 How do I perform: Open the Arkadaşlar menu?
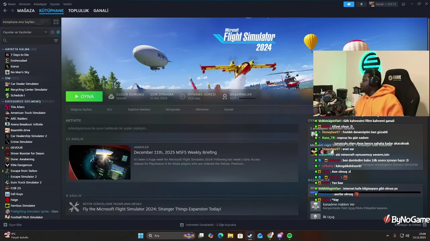click(41, 4)
